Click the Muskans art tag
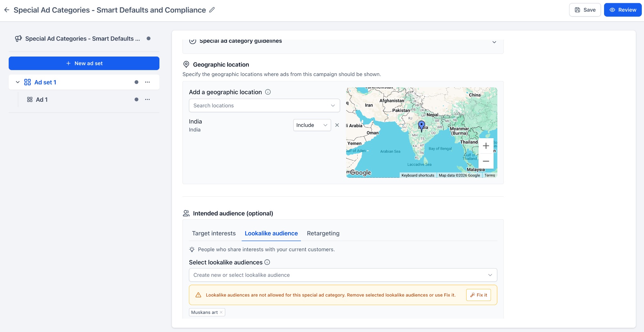 [x=207, y=312]
